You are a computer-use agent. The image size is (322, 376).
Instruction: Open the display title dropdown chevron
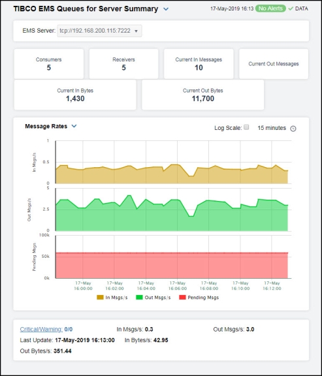[x=166, y=9]
